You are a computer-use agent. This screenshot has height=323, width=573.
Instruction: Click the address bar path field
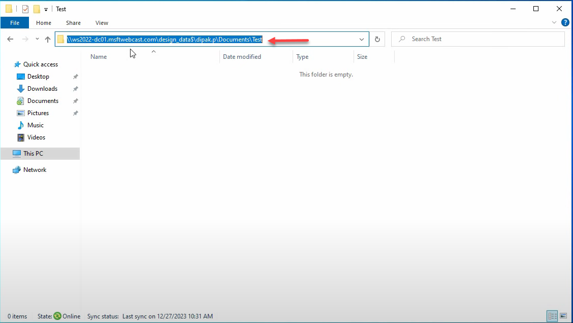pyautogui.click(x=212, y=40)
